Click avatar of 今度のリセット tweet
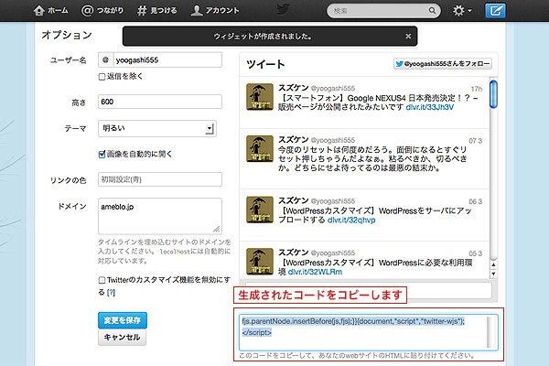Viewport: 549px width, 366px height. pyautogui.click(x=260, y=148)
